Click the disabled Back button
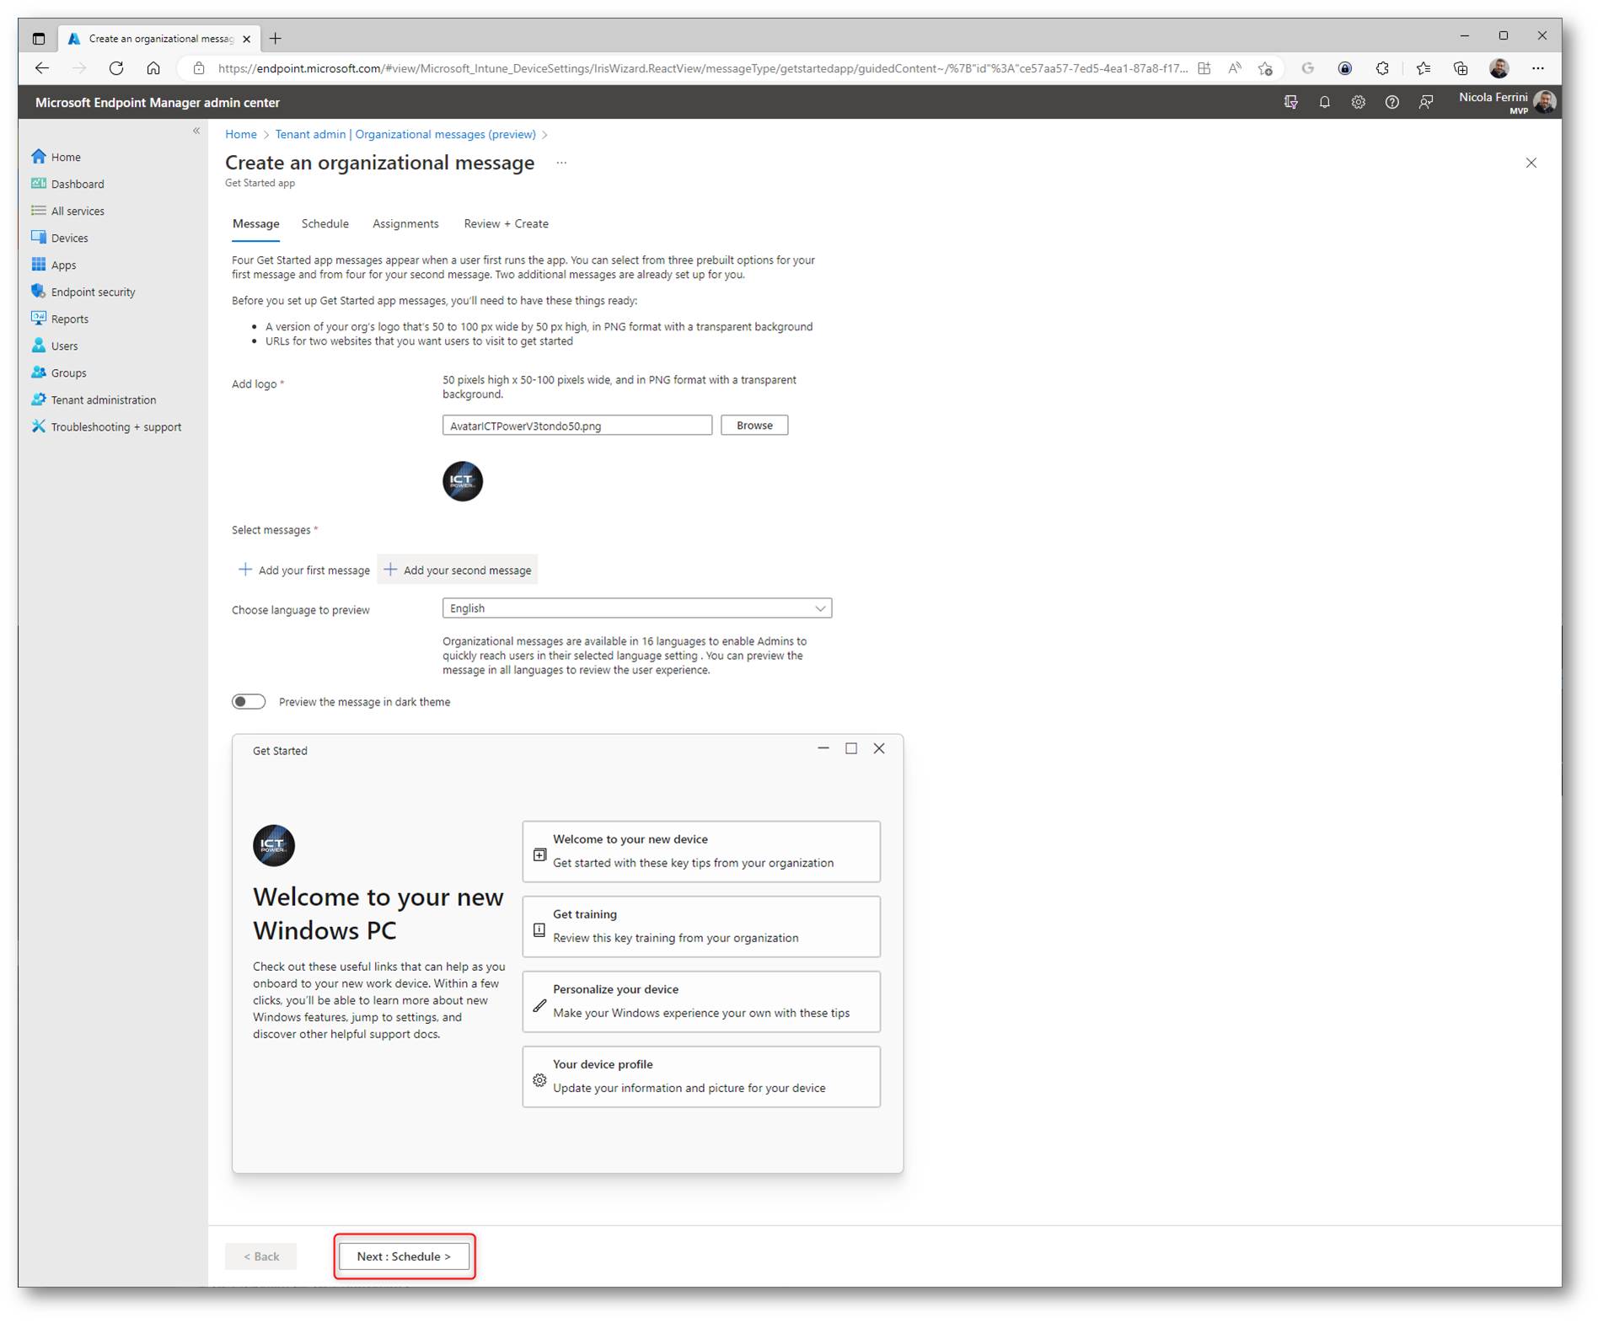1598x1323 pixels. click(x=261, y=1256)
